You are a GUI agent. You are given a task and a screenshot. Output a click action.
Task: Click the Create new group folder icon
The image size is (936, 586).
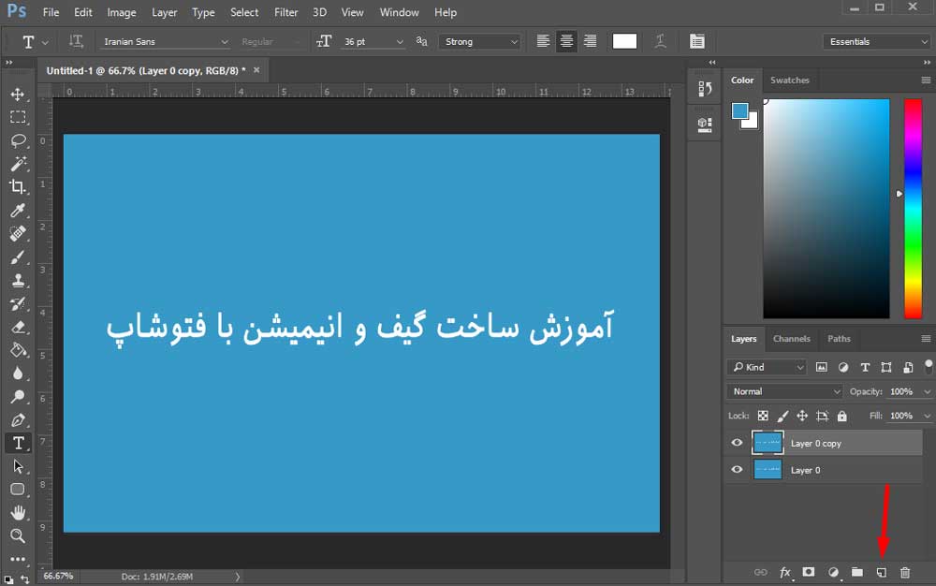tap(857, 572)
